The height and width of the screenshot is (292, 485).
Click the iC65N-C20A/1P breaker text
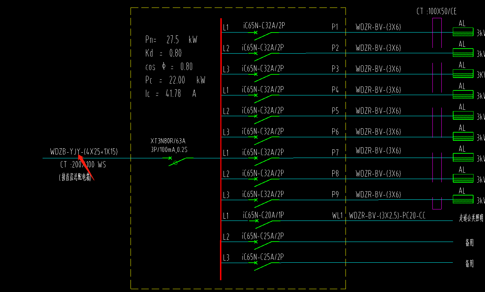263,215
